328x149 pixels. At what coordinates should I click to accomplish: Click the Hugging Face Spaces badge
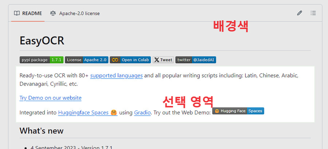tap(238, 111)
